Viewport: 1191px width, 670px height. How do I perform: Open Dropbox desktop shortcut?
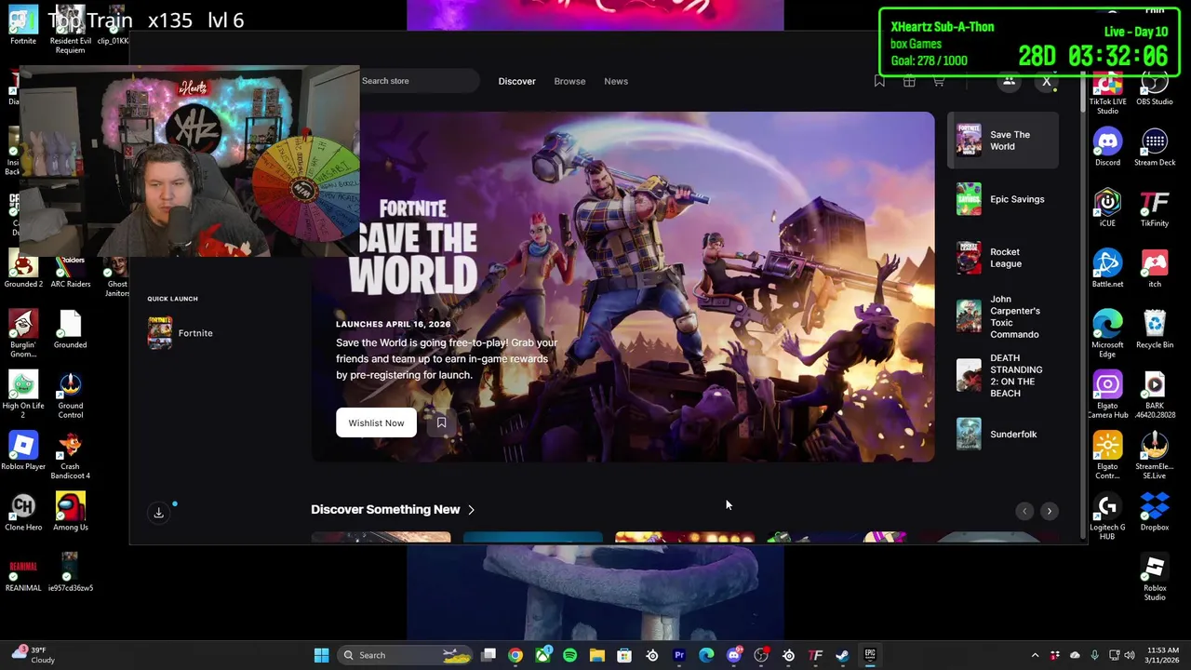(x=1155, y=513)
